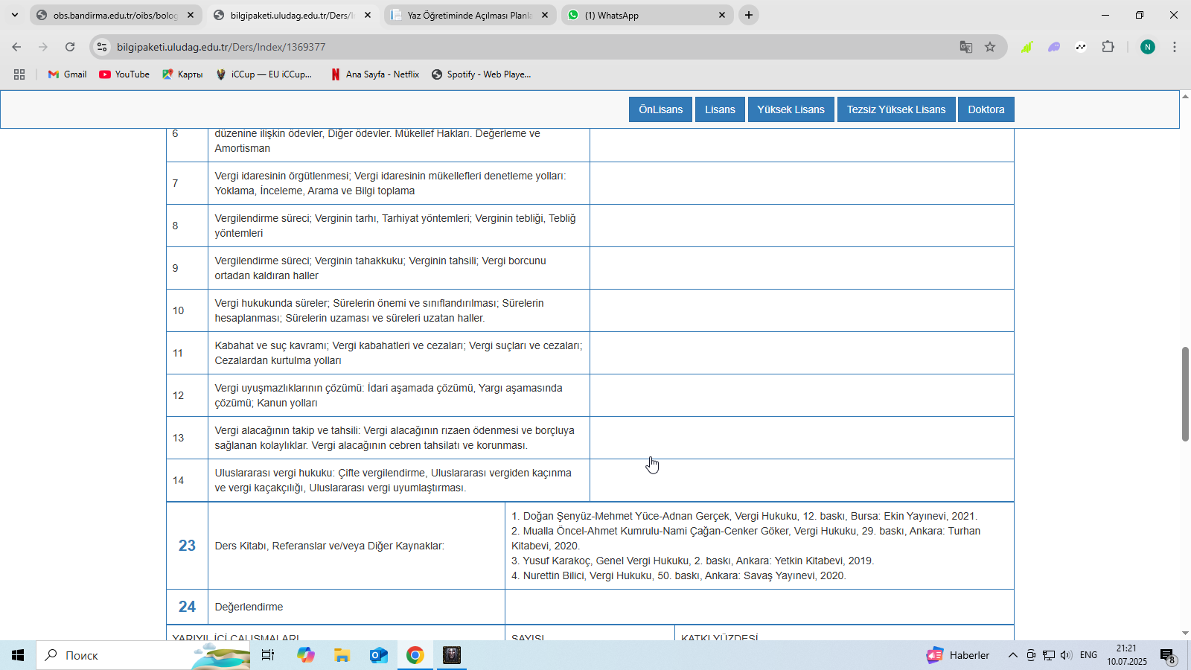Screen dimensions: 1191x670
Task: Open the tab search dropdown arrow
Action: [x=14, y=15]
